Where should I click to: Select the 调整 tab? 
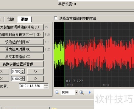coord(25,19)
